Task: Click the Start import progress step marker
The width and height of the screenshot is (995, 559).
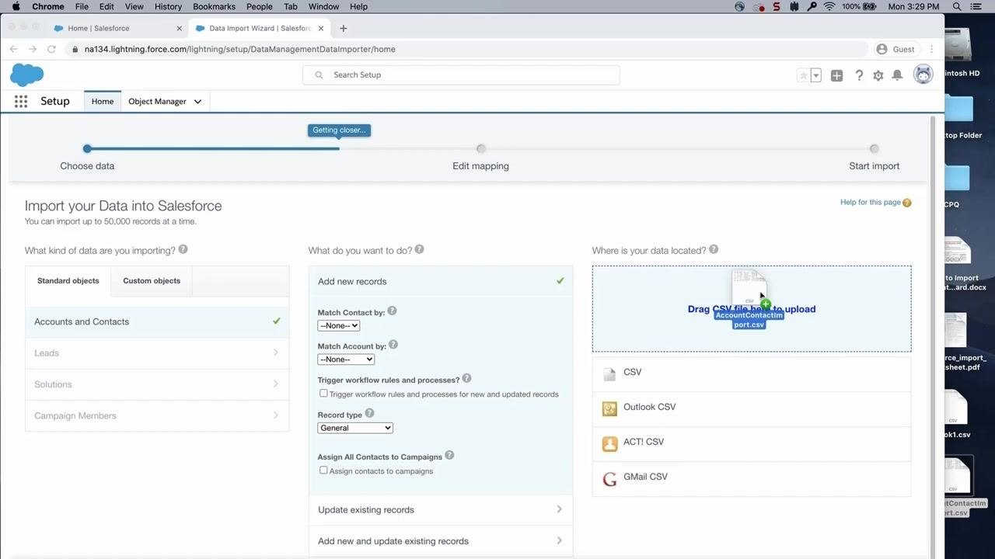Action: (x=875, y=148)
